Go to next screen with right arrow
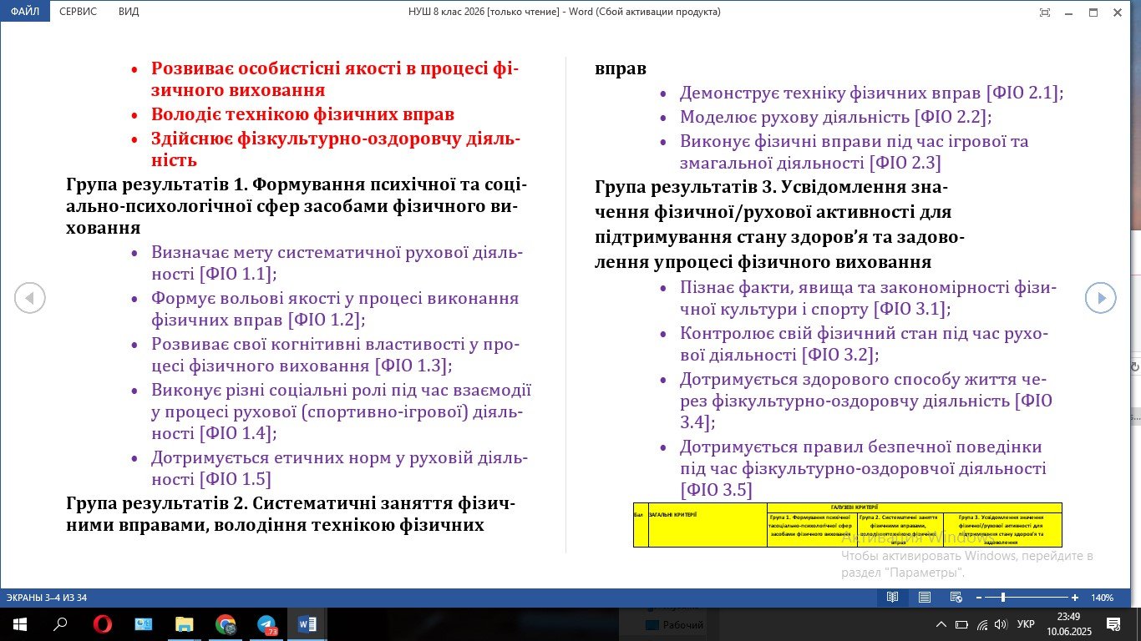This screenshot has width=1141, height=641. [1100, 298]
